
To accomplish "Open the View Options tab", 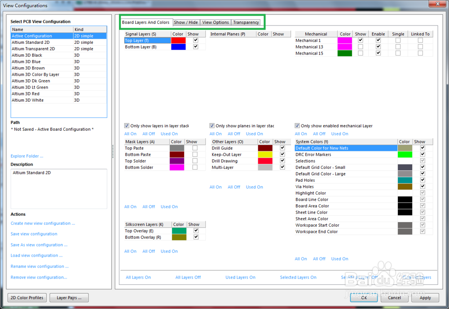I will (x=216, y=22).
